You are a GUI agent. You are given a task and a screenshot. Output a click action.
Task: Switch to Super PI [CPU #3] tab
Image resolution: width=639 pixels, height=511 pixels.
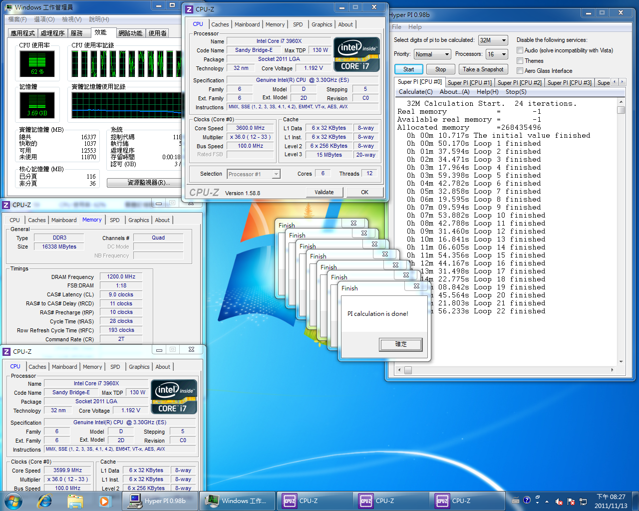569,83
